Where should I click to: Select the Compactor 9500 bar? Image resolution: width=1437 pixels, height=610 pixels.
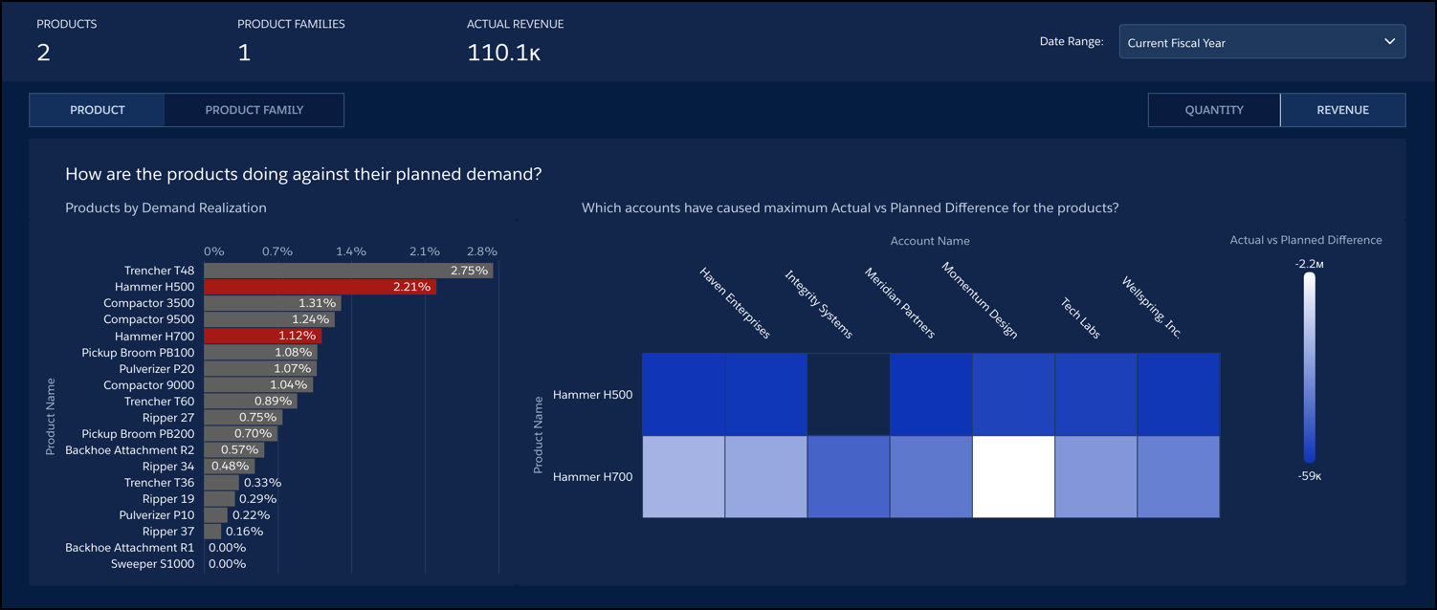click(269, 319)
